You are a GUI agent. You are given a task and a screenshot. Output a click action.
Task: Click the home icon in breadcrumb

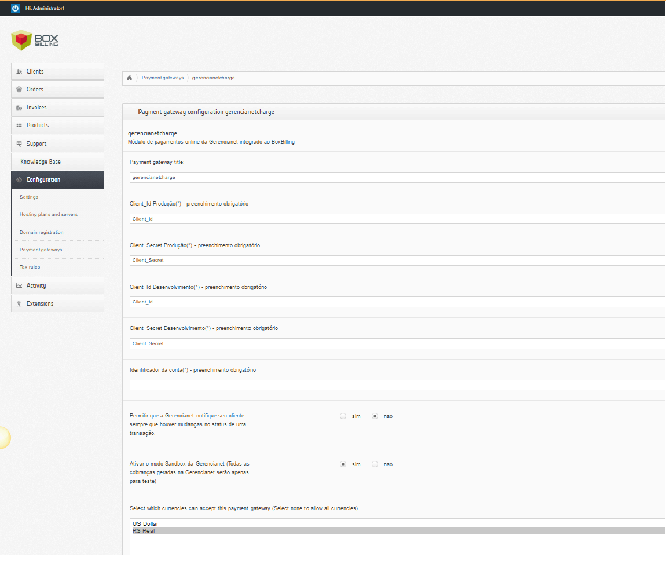pos(129,78)
